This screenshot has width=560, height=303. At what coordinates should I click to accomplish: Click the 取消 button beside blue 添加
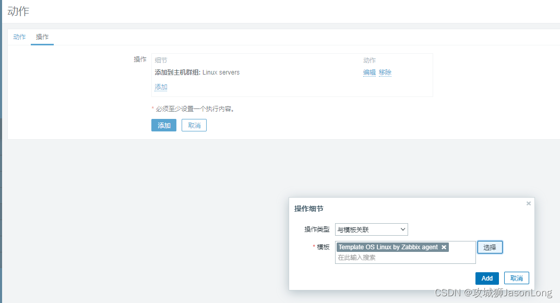tap(194, 125)
